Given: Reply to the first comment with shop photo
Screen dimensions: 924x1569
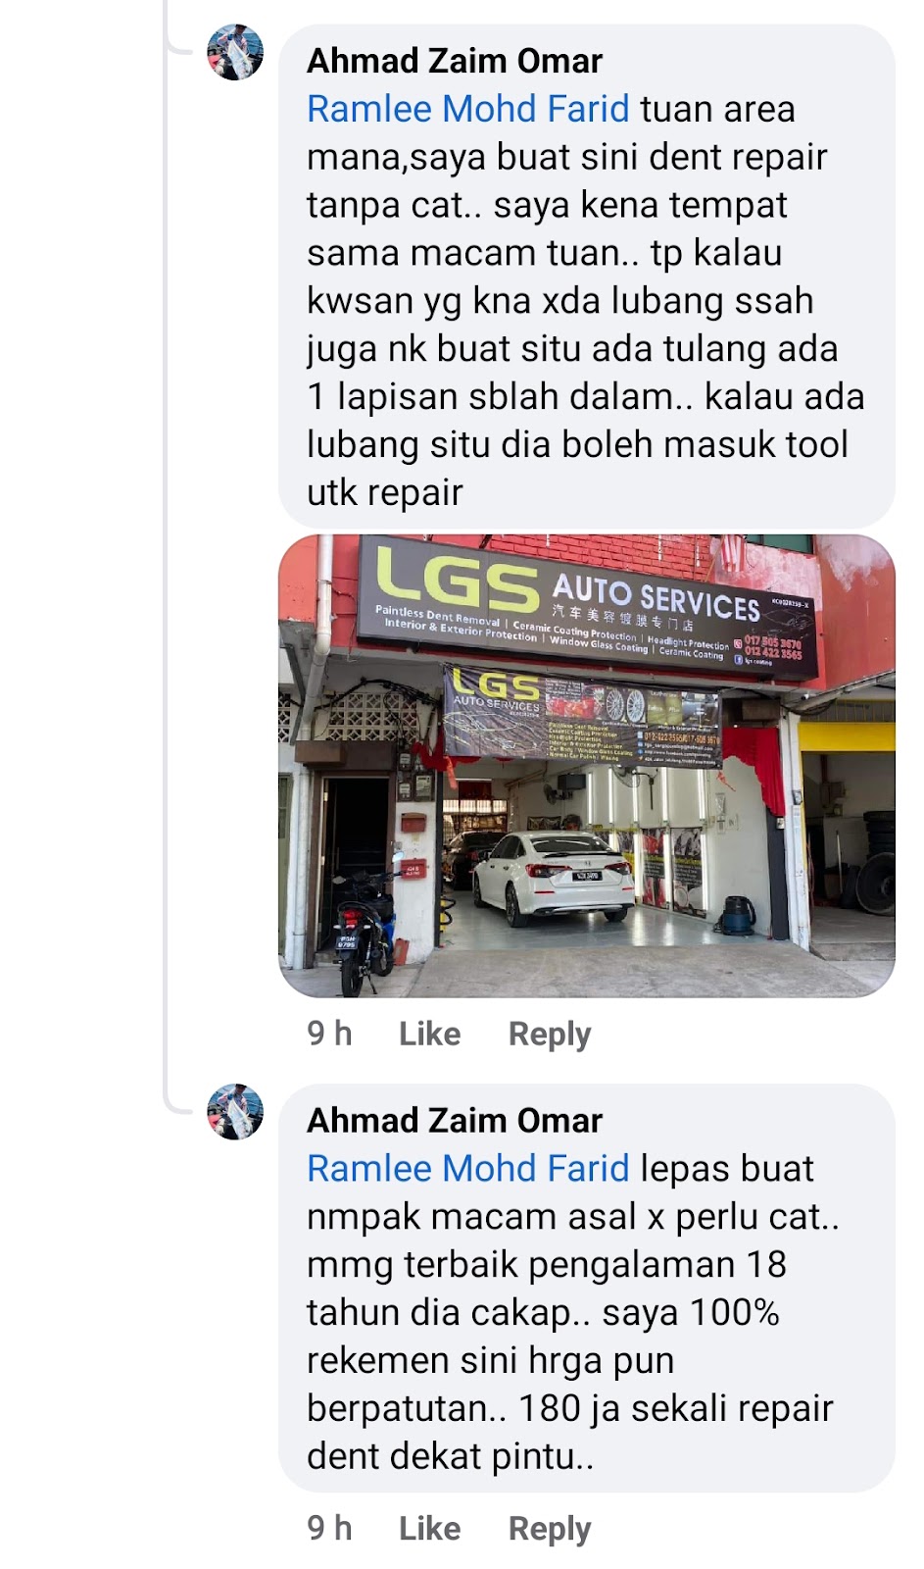Looking at the screenshot, I should coord(550,1034).
